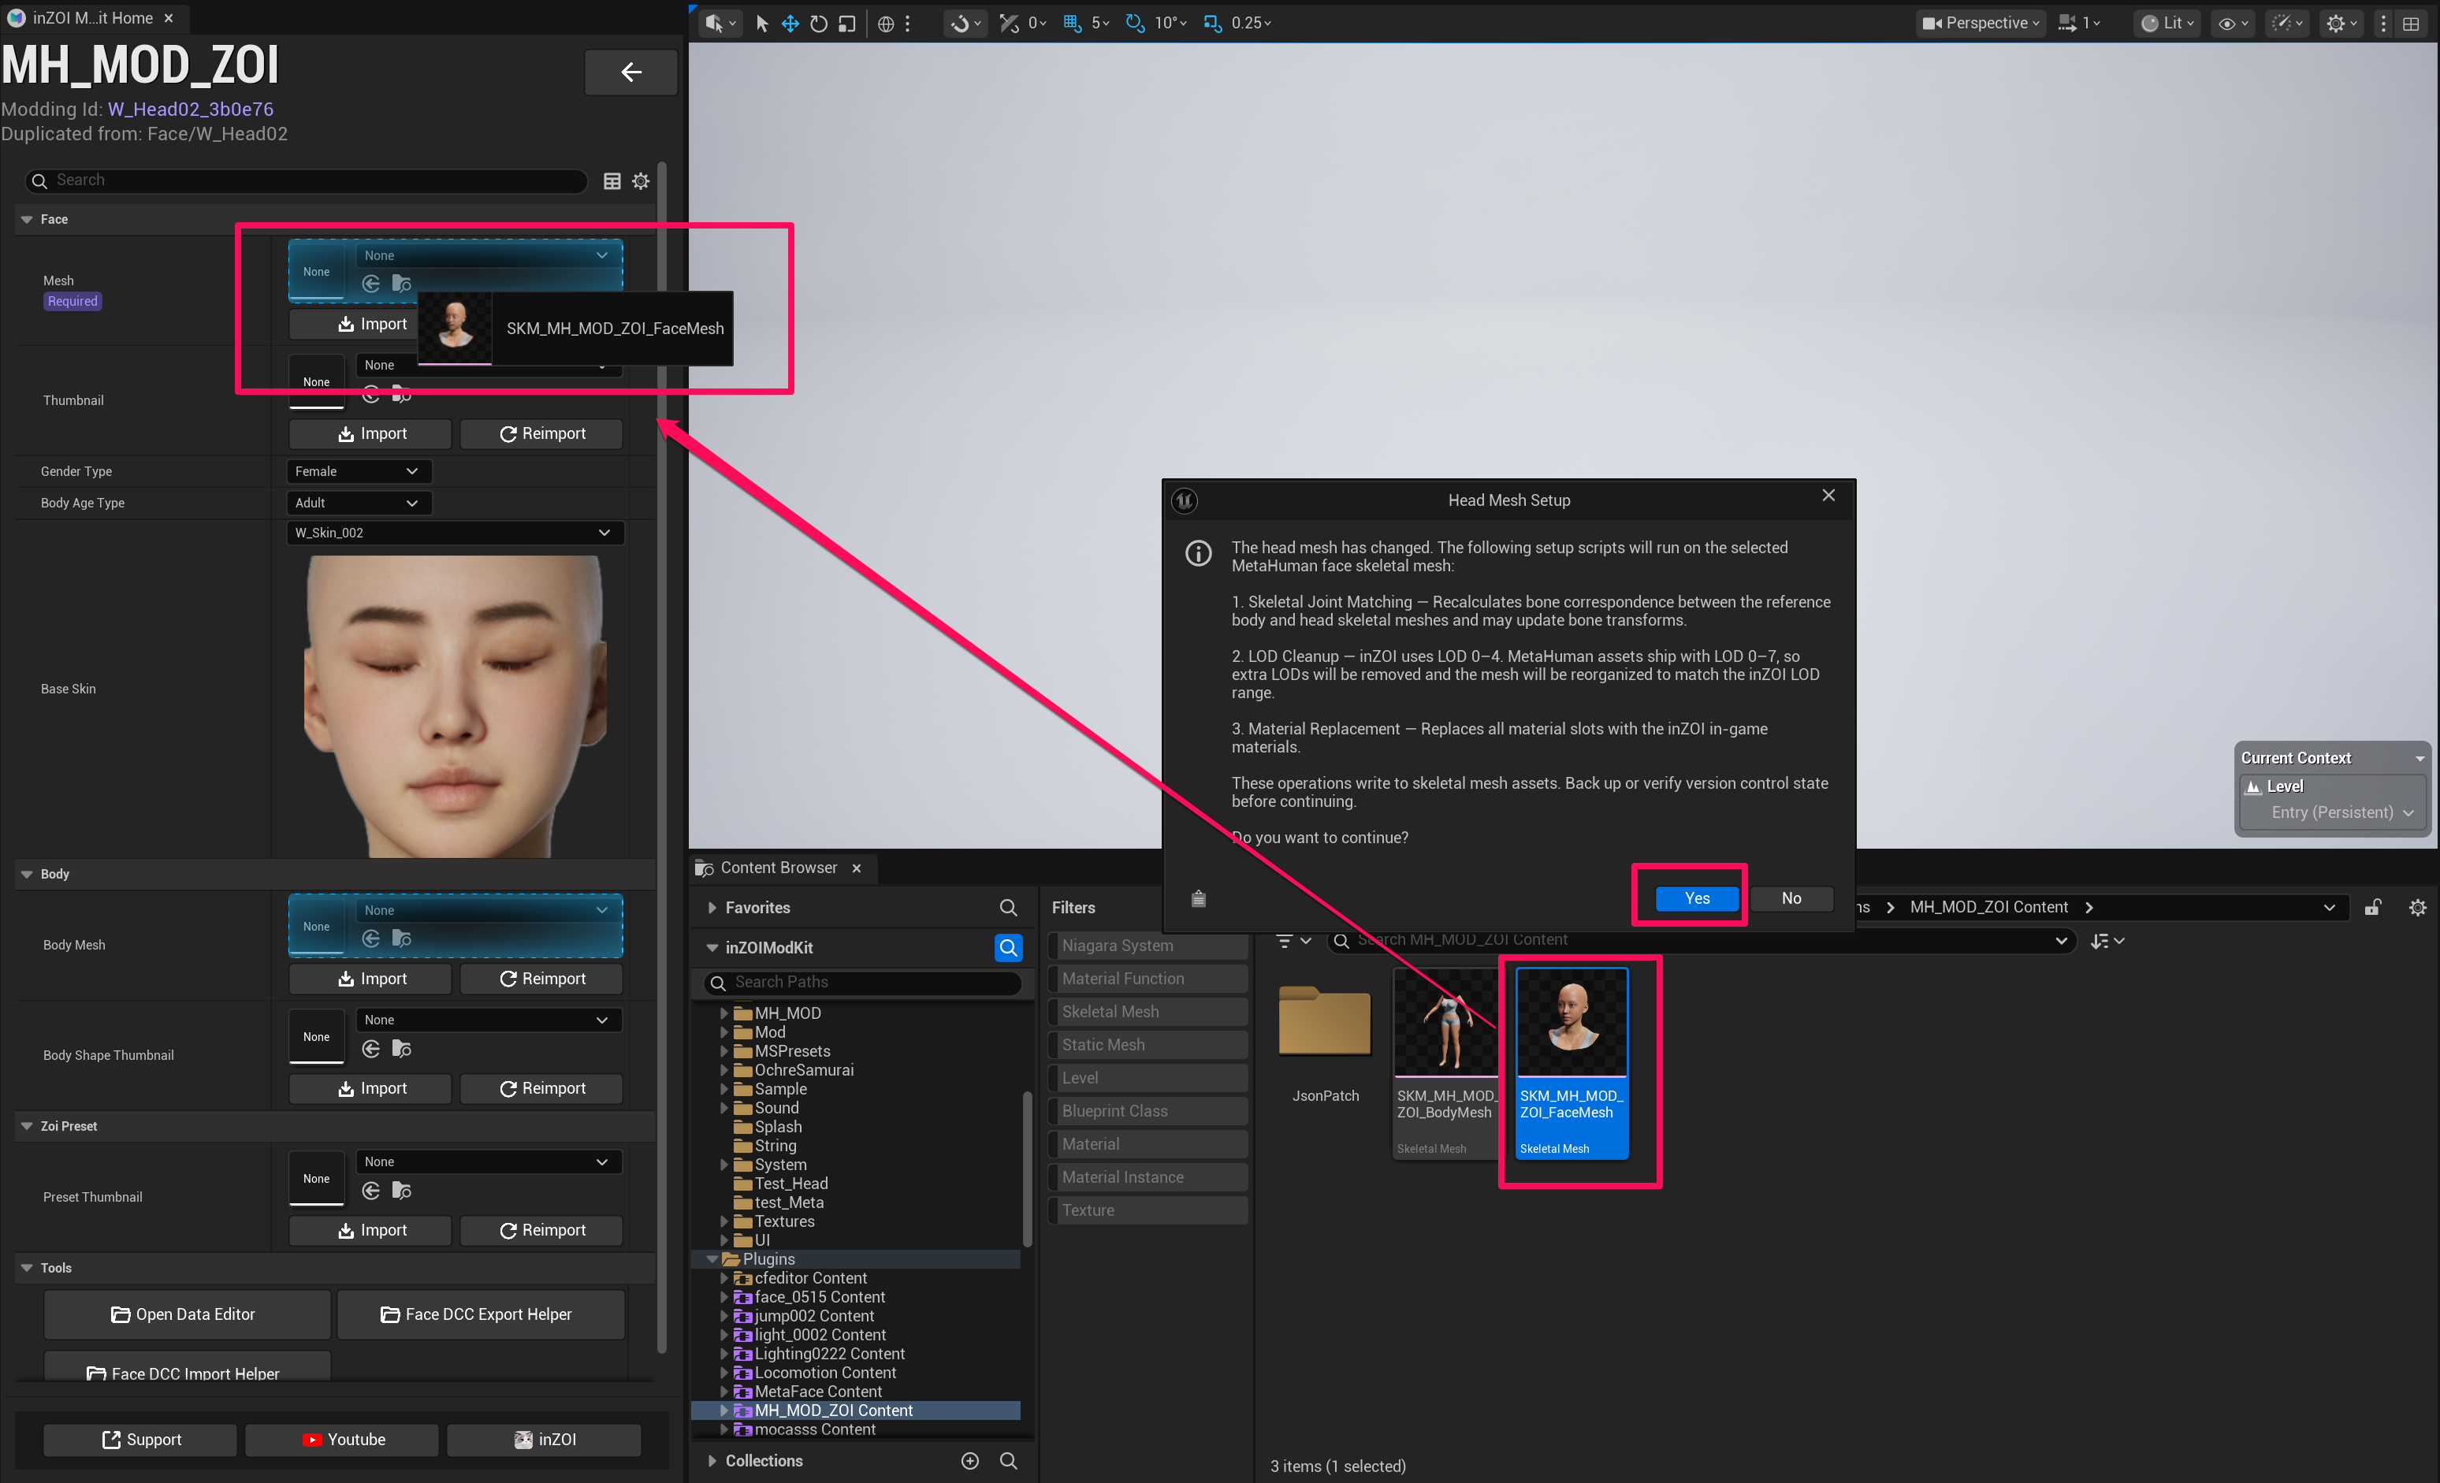Click the Base Skin face preview thumbnail
This screenshot has width=2440, height=1483.
tap(455, 705)
